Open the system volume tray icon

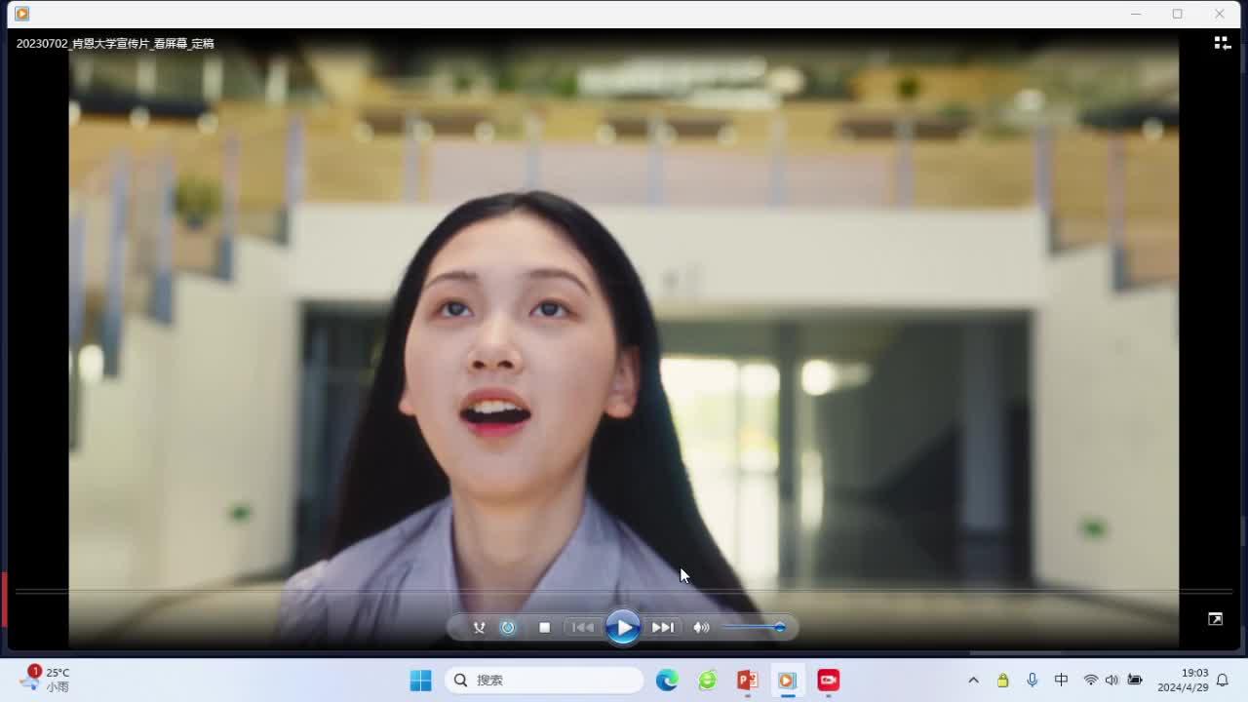1111,681
